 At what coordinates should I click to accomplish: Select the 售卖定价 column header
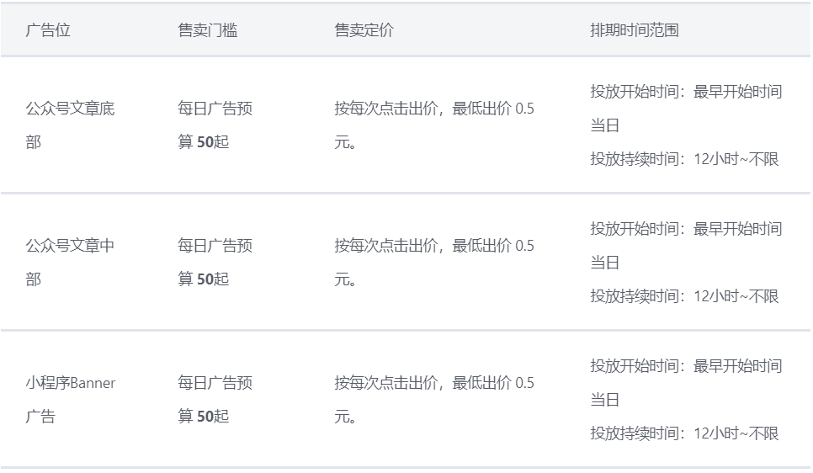click(x=364, y=30)
